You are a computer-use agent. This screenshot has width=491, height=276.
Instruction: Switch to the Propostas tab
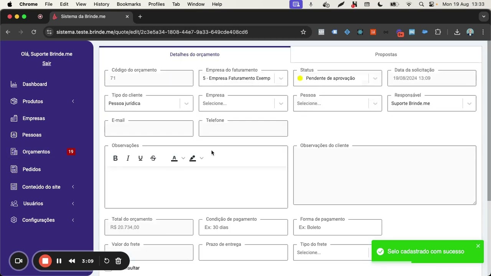tap(386, 54)
